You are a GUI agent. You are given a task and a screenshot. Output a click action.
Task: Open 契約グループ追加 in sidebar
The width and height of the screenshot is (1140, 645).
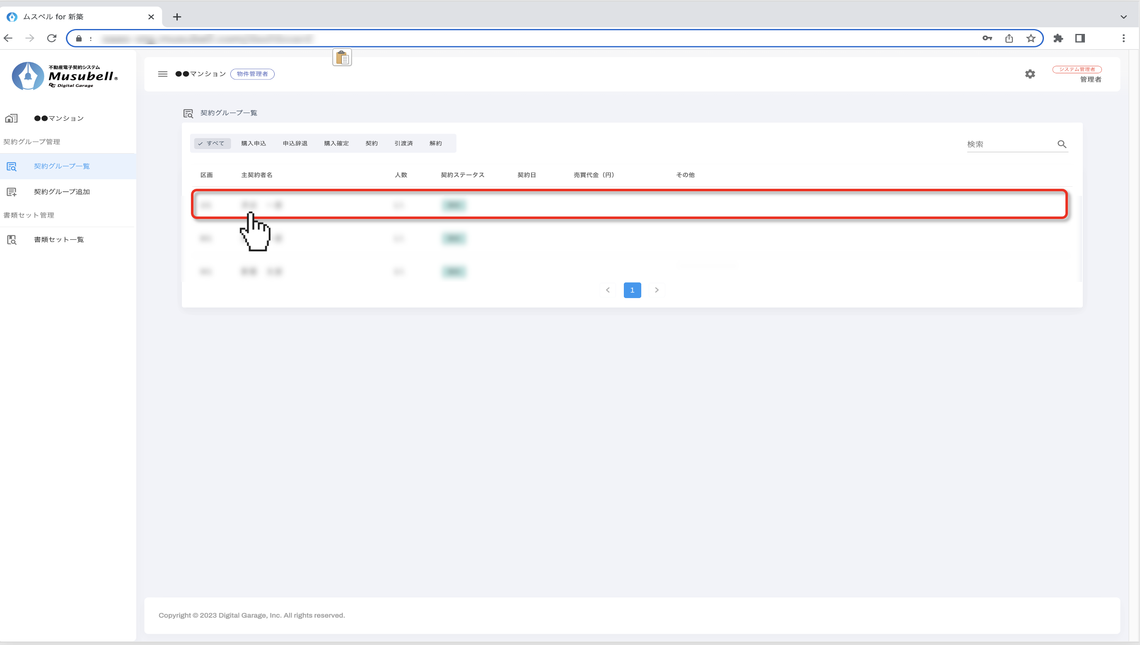62,192
